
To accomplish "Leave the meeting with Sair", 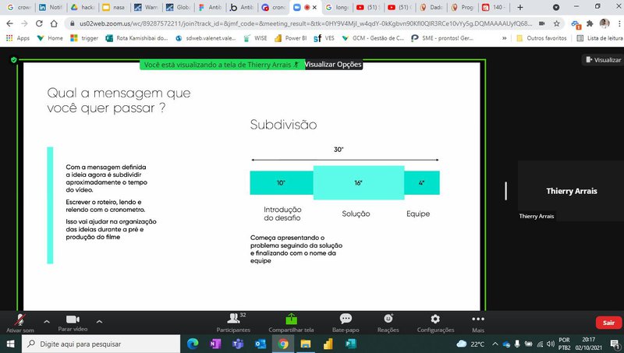I will [x=608, y=323].
